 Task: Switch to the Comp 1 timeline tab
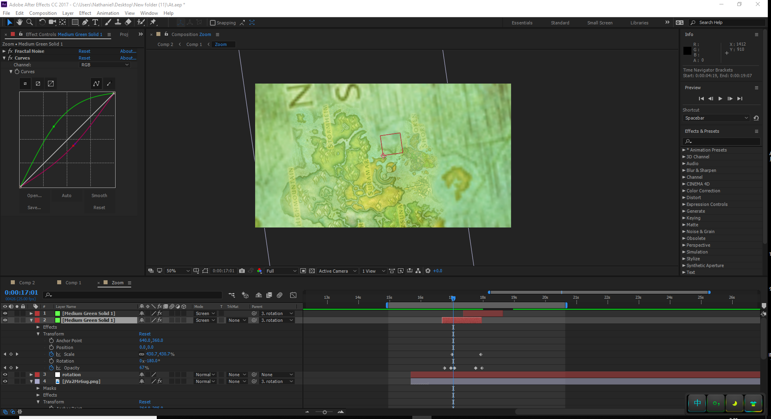[x=73, y=283]
